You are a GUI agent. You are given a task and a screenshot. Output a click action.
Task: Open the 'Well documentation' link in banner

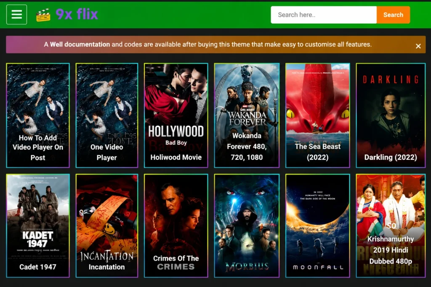(x=80, y=45)
